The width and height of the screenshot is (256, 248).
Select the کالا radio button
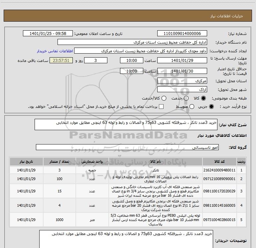[x=203, y=98]
